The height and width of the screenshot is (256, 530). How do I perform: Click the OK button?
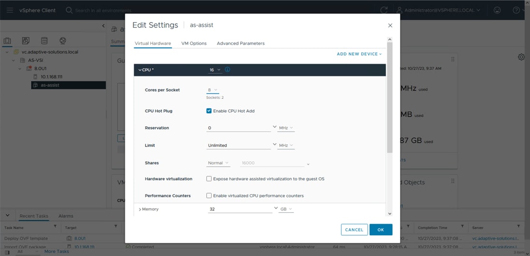pyautogui.click(x=380, y=230)
